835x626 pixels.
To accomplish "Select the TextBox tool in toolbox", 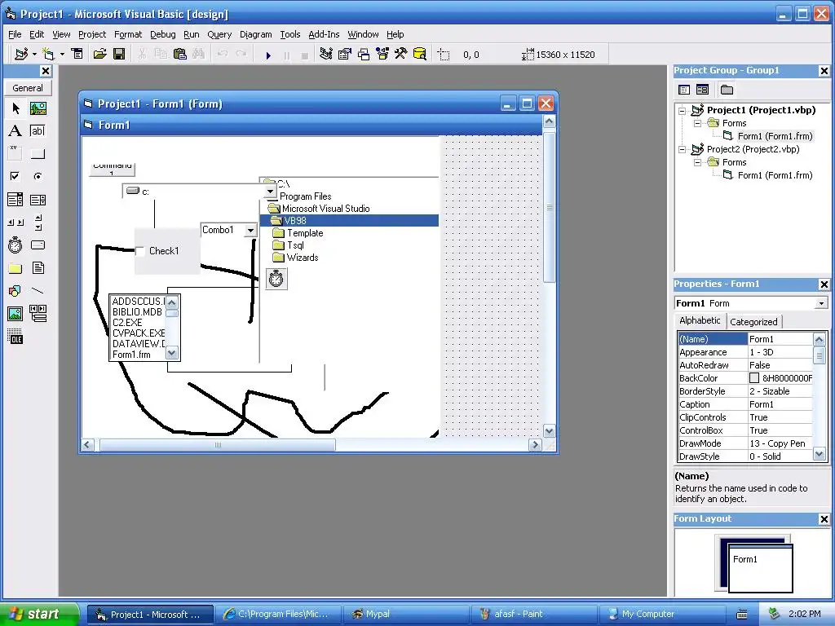I will point(38,131).
